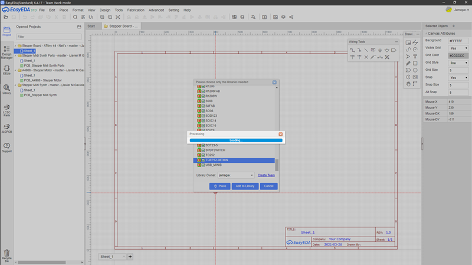The height and width of the screenshot is (265, 472).
Task: Activate the Drag hand tool
Action: 408,84
